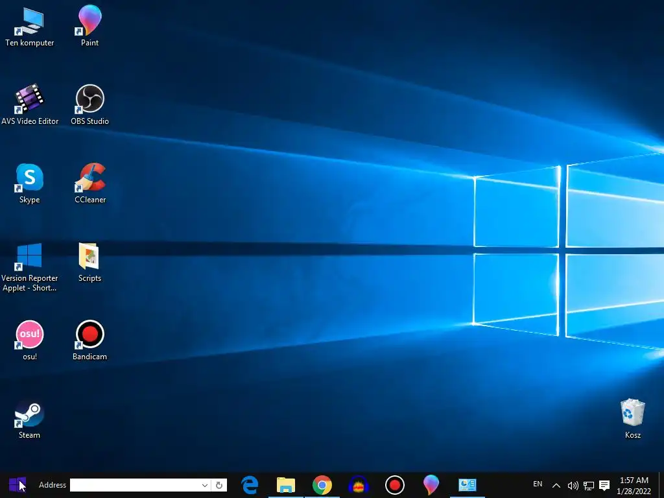Switch to Control Panel taskbar window

coord(468,485)
